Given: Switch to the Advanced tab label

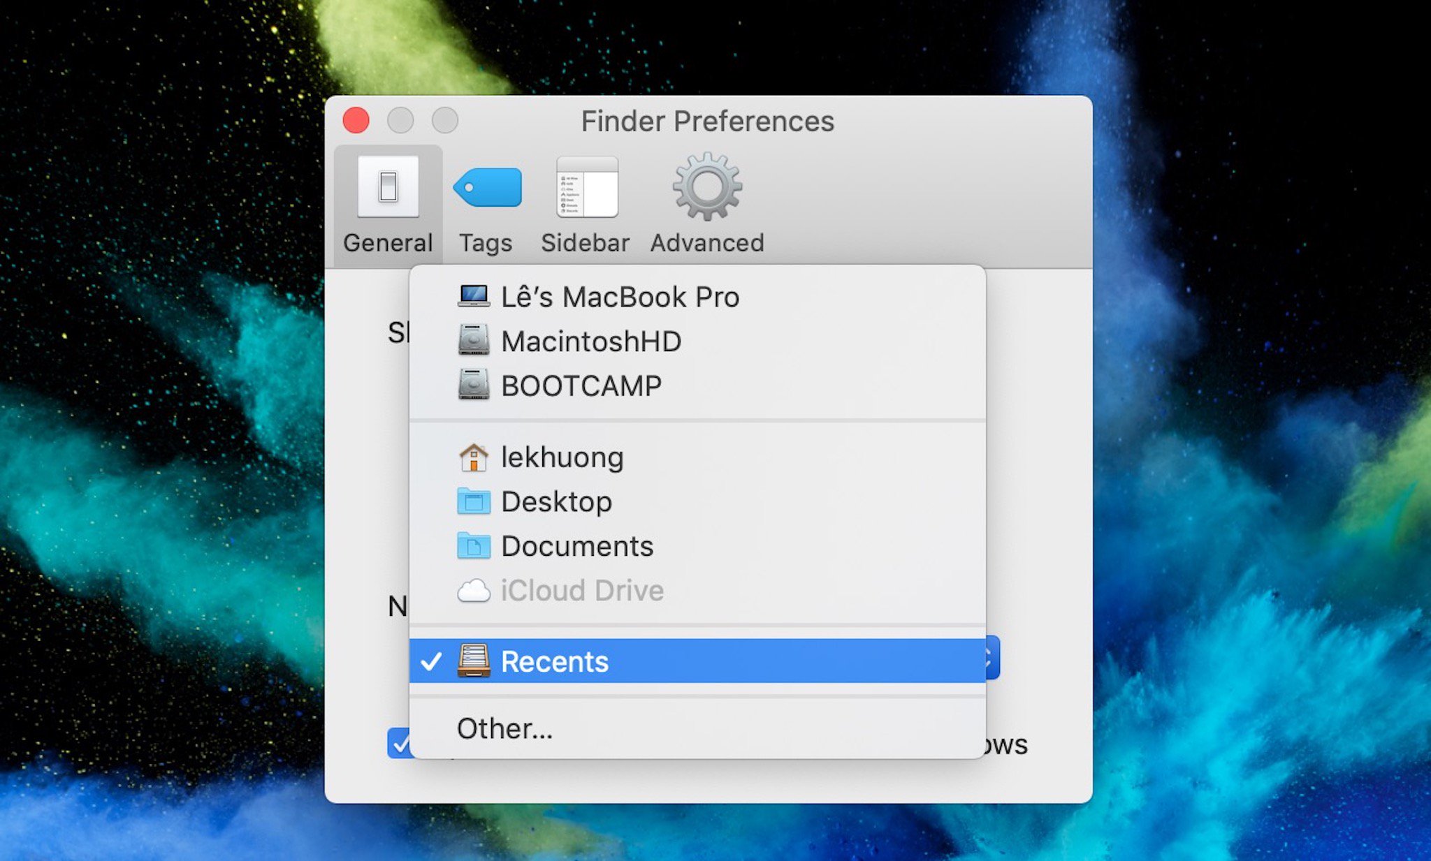Looking at the screenshot, I should pyautogui.click(x=706, y=243).
